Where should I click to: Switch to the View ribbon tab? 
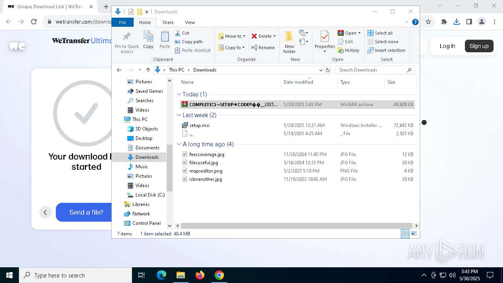click(190, 22)
